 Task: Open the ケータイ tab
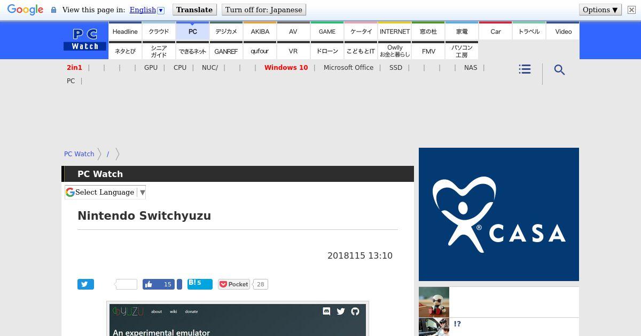(361, 31)
